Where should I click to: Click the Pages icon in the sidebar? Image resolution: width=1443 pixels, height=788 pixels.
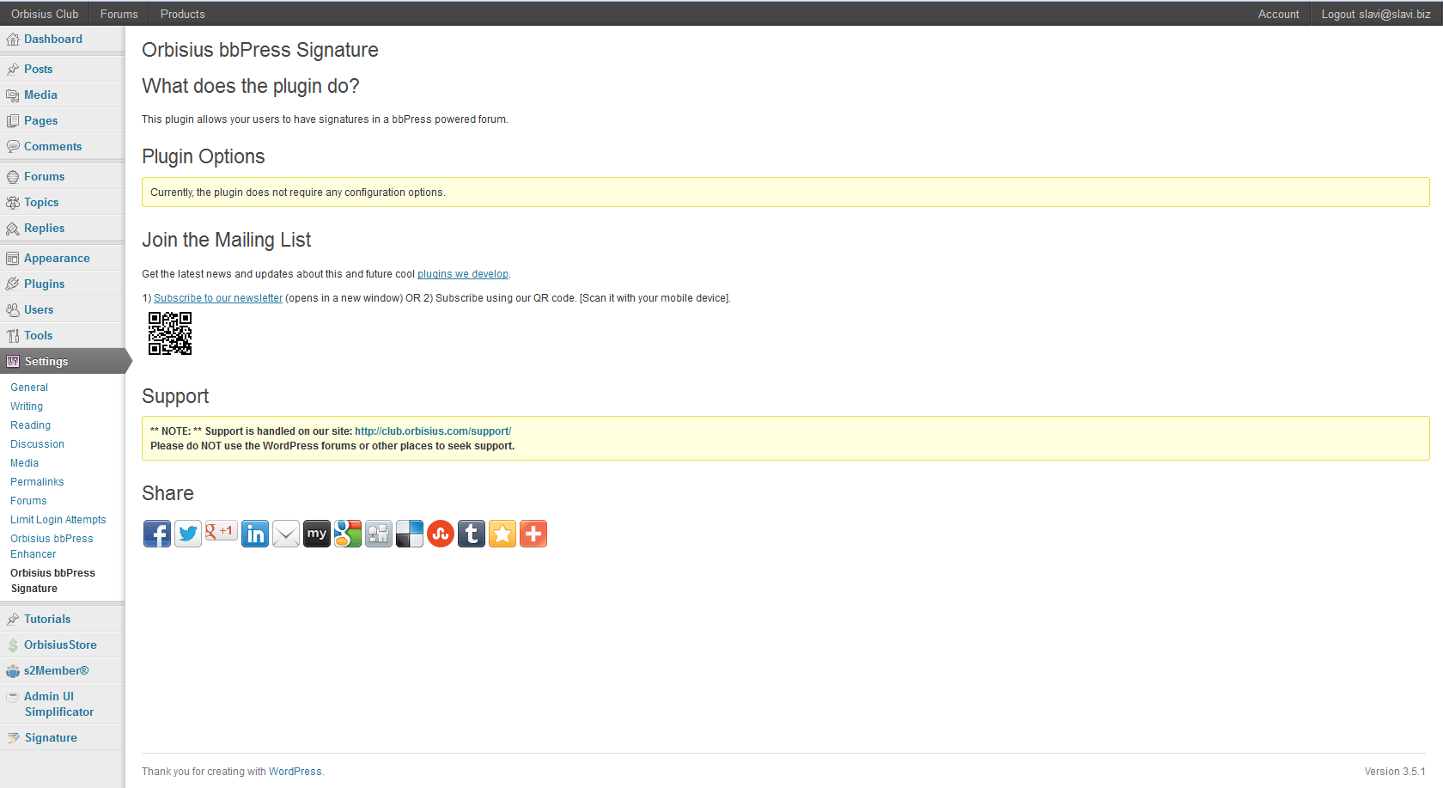point(13,121)
